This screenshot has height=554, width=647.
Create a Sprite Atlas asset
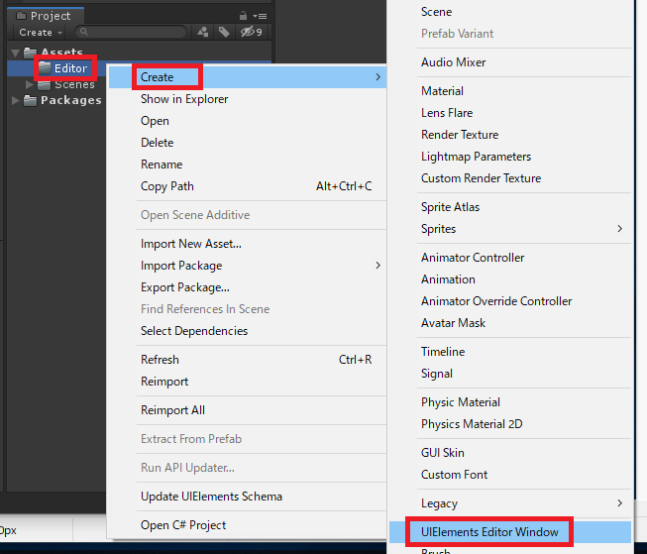510,207
